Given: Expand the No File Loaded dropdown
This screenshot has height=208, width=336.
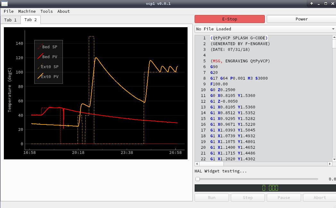Looking at the screenshot, I should [265, 29].
